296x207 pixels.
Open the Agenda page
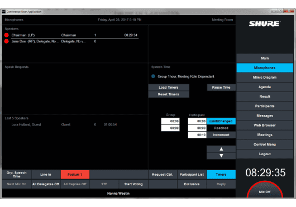click(x=265, y=87)
